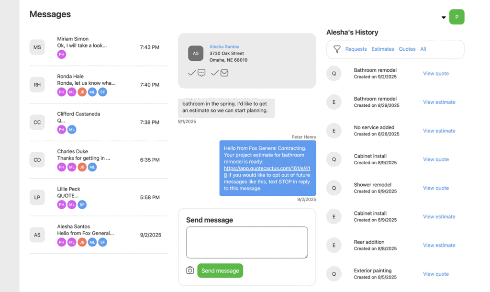490x292 pixels.
Task: Open Miriam Simon's MS avatar conversation
Action: (x=37, y=47)
